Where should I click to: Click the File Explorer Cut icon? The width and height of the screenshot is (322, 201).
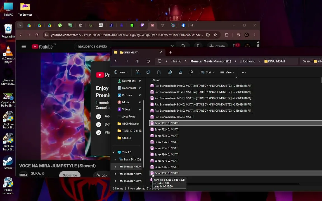coord(138,72)
